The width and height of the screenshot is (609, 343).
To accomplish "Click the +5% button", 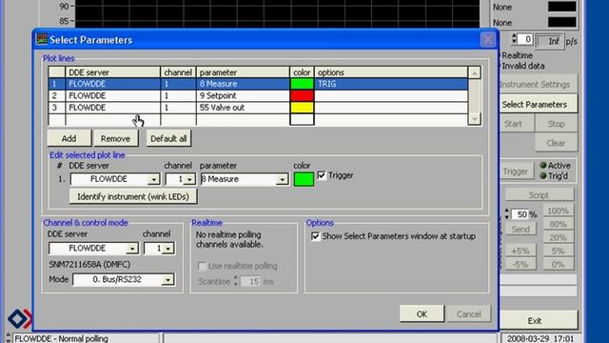I will tap(521, 251).
